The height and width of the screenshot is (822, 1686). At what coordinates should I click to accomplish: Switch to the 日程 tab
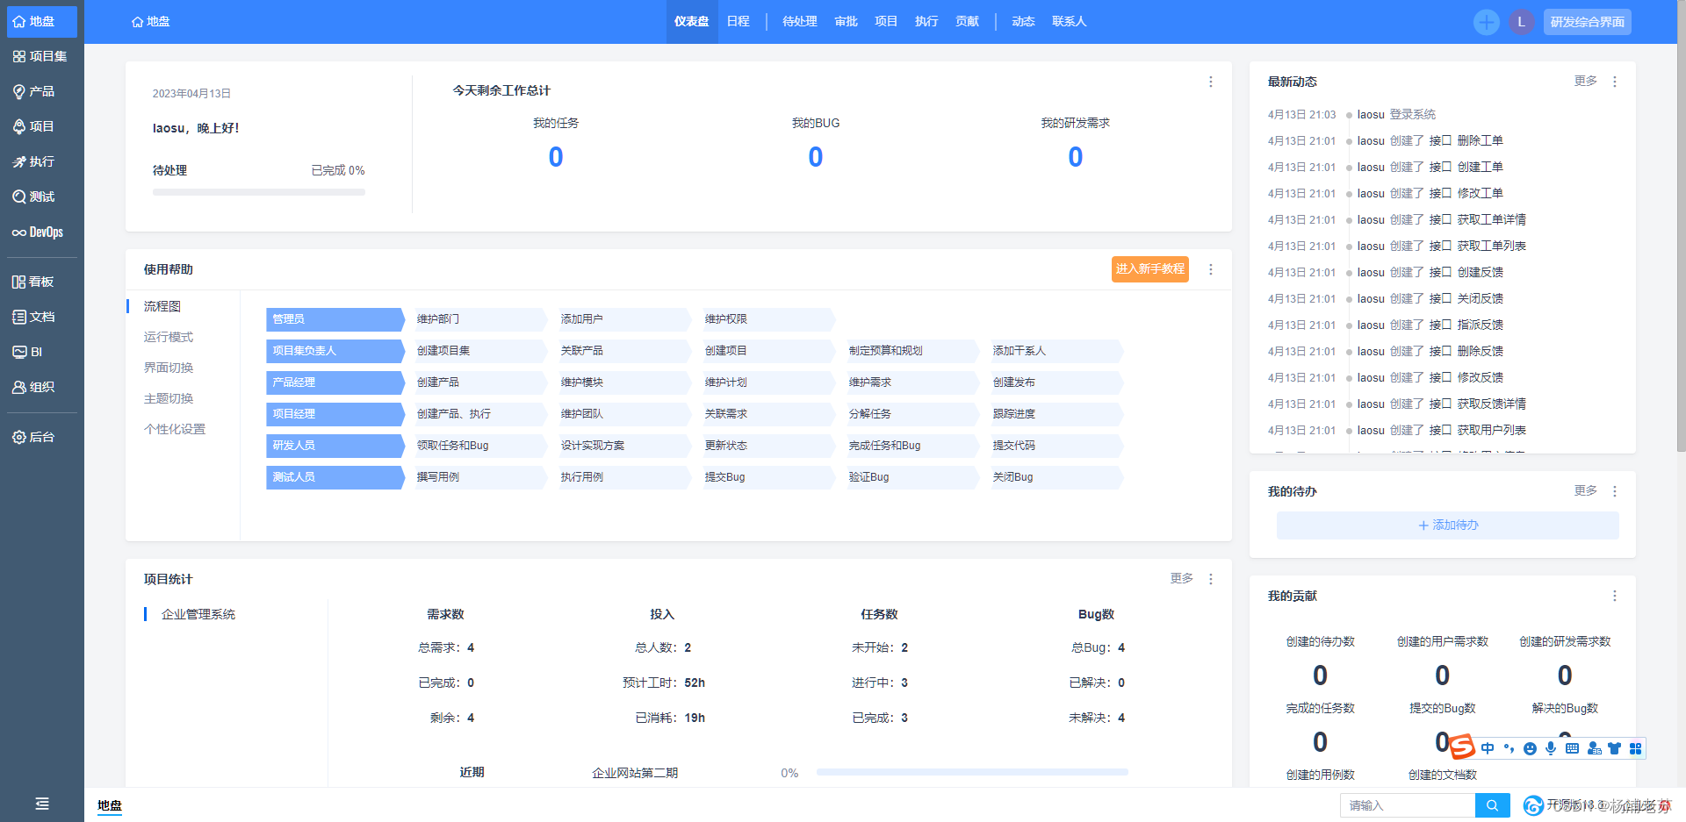[x=738, y=22]
